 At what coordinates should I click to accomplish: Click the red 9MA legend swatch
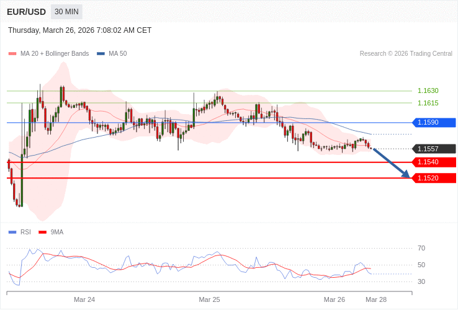43,232
